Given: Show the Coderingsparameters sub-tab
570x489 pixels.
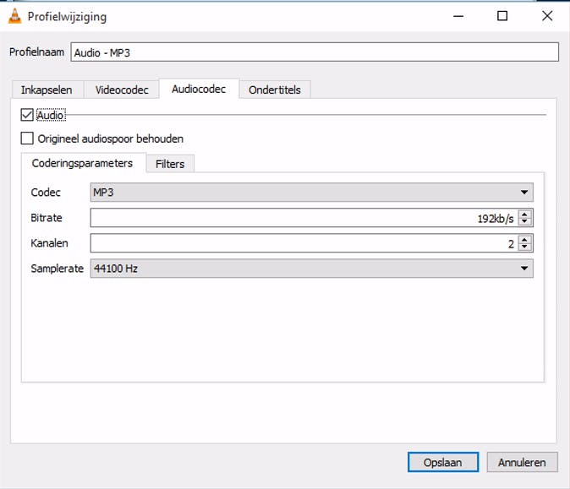Looking at the screenshot, I should tap(83, 163).
